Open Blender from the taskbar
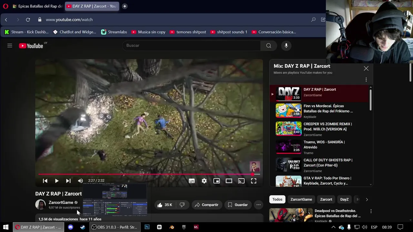The width and height of the screenshot is (413, 232). [x=172, y=227]
